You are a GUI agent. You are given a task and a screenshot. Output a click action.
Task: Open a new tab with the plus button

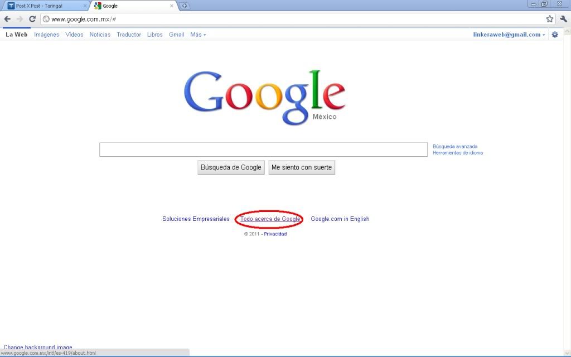[x=185, y=6]
